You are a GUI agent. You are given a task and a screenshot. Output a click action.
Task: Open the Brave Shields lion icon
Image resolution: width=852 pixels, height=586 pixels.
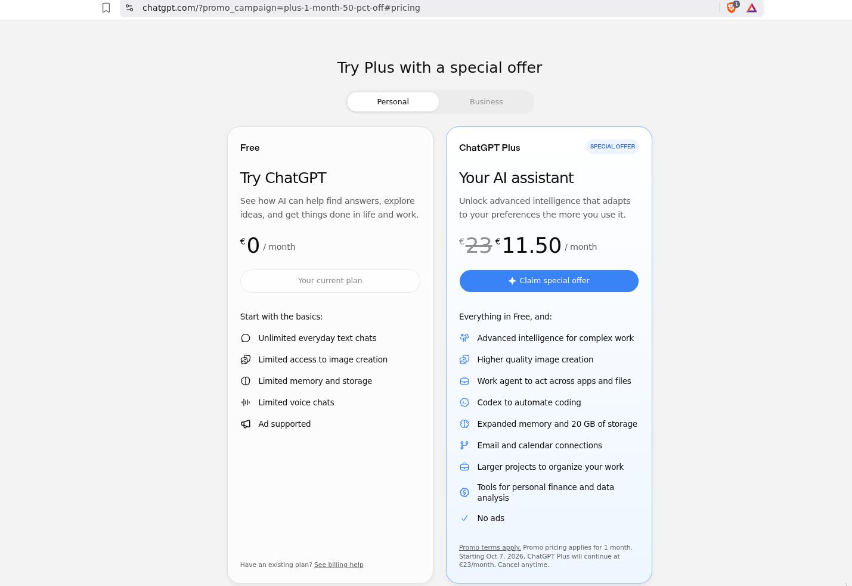pyautogui.click(x=732, y=8)
